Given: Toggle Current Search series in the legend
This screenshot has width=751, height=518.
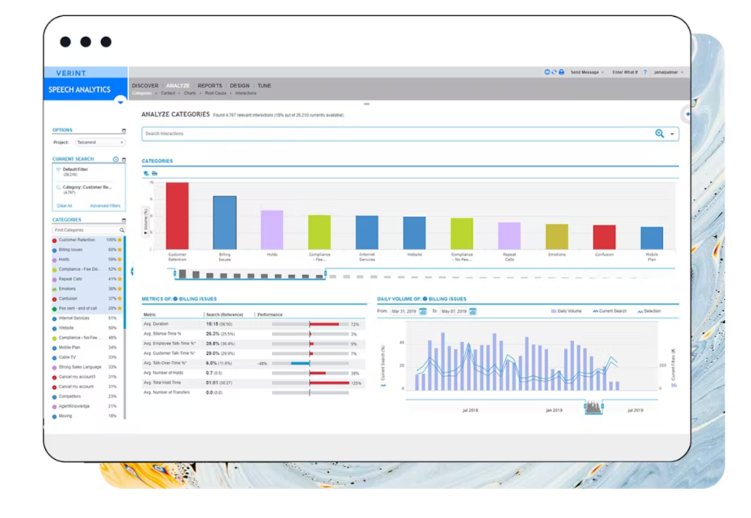Looking at the screenshot, I should [610, 311].
